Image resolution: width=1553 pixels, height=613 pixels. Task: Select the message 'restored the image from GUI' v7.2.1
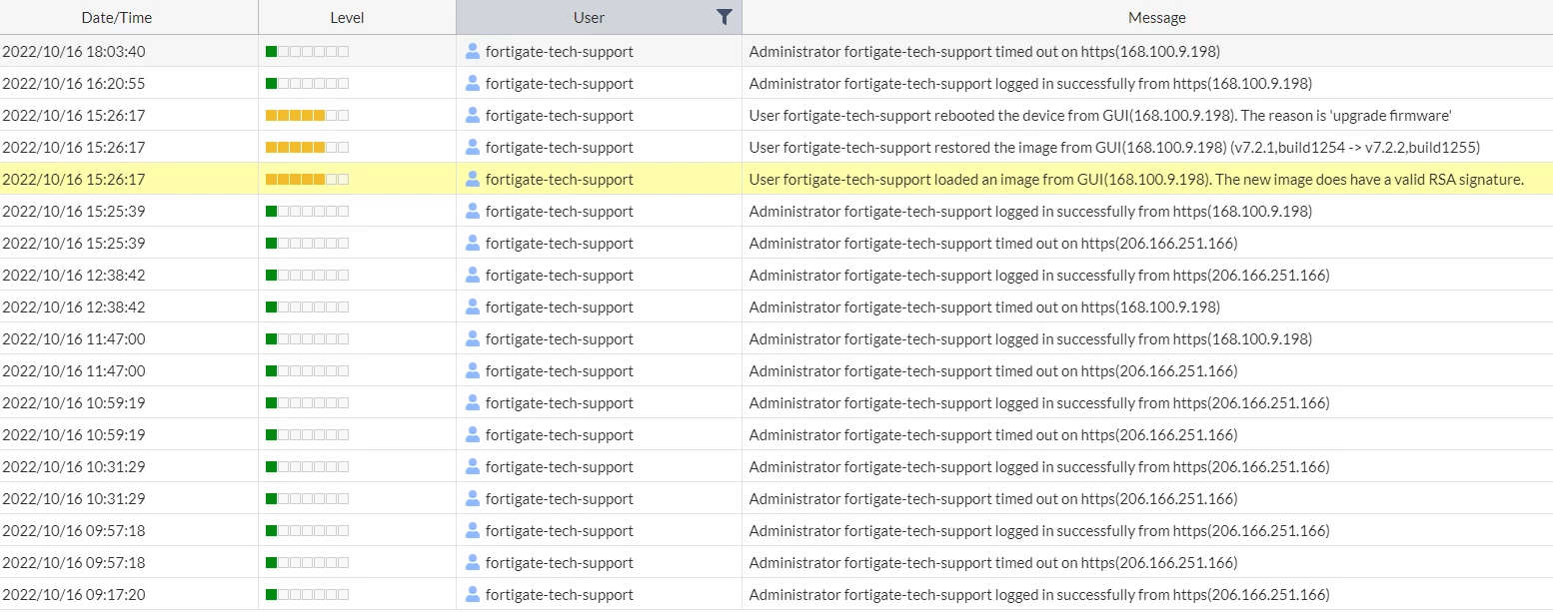click(1114, 147)
